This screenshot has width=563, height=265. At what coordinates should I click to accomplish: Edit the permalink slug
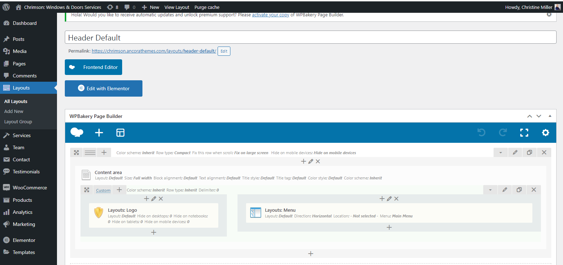pyautogui.click(x=224, y=51)
